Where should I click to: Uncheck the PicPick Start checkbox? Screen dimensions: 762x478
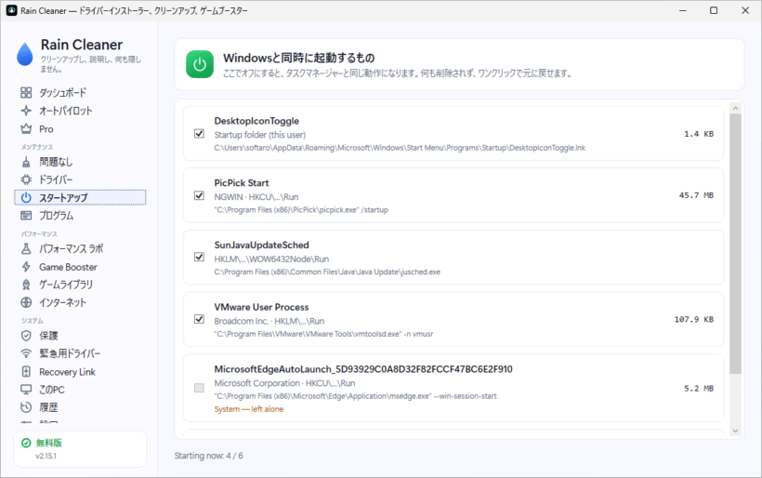pyautogui.click(x=199, y=195)
